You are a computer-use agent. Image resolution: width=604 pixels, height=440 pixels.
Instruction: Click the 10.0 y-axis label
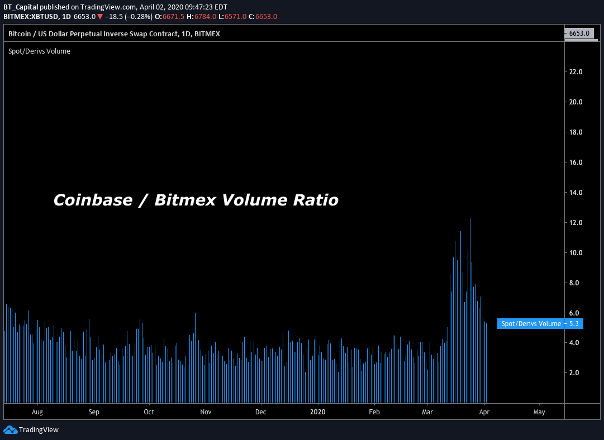click(x=576, y=253)
